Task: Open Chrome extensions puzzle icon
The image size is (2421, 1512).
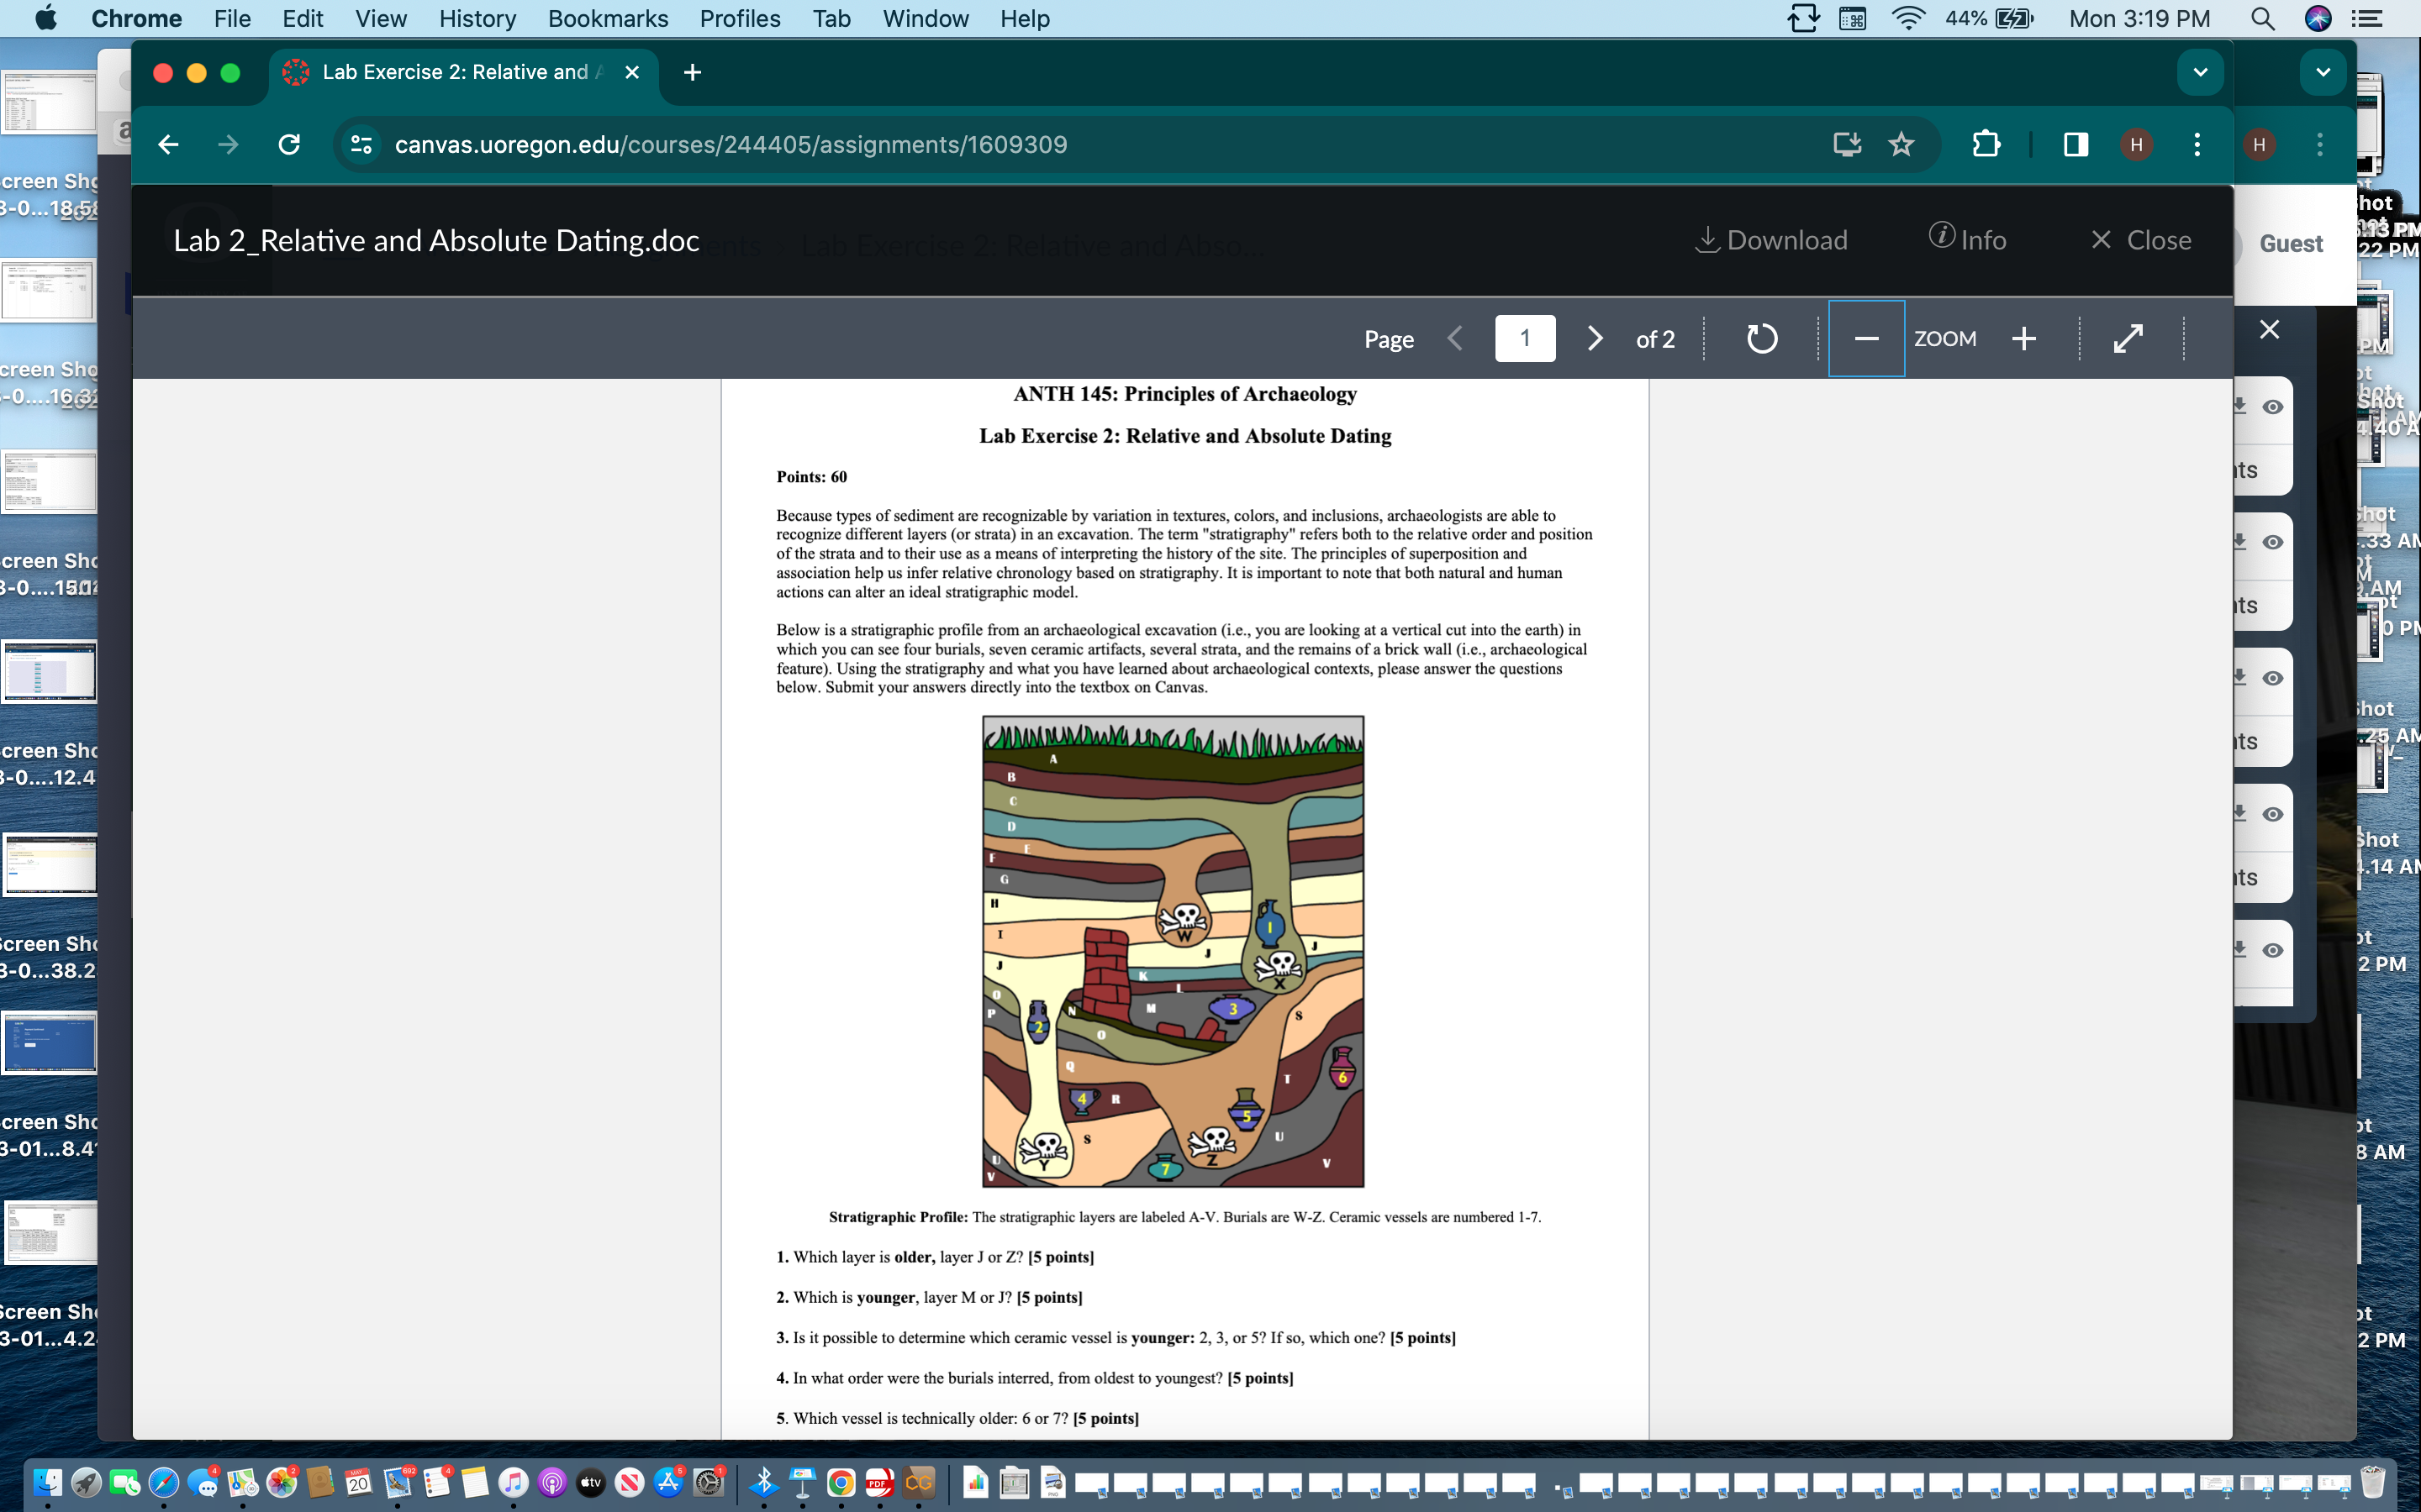Action: (1986, 145)
